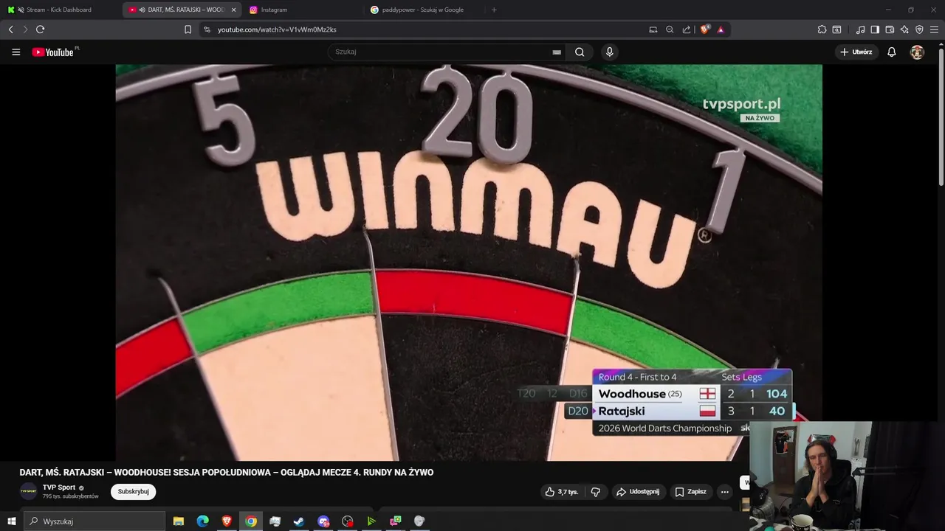The width and height of the screenshot is (945, 531).
Task: Open a new browser tab with the plus
Action: pos(494,10)
